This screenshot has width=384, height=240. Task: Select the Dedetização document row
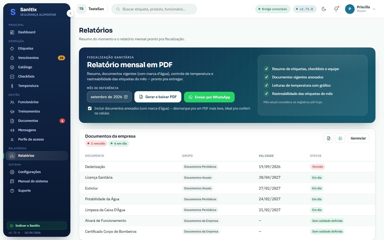227,167
